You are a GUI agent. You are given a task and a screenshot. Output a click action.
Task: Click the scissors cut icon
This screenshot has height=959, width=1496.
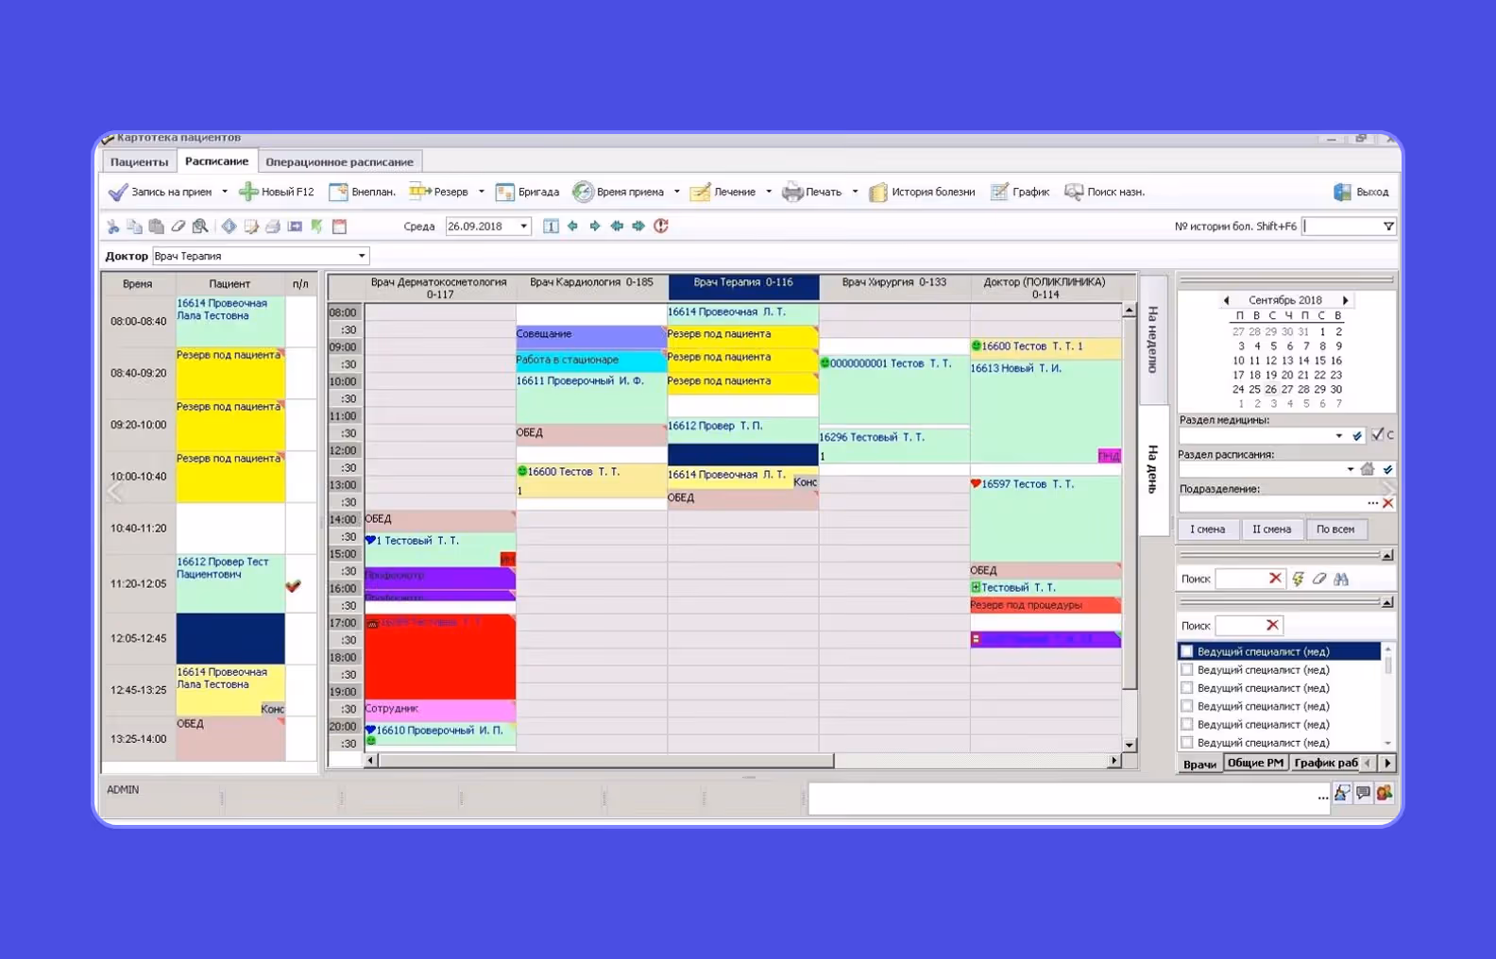pyautogui.click(x=113, y=227)
